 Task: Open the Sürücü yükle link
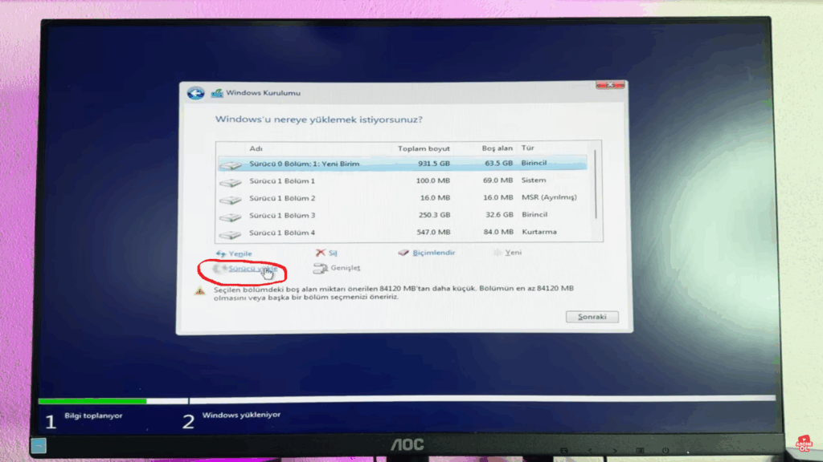(252, 269)
